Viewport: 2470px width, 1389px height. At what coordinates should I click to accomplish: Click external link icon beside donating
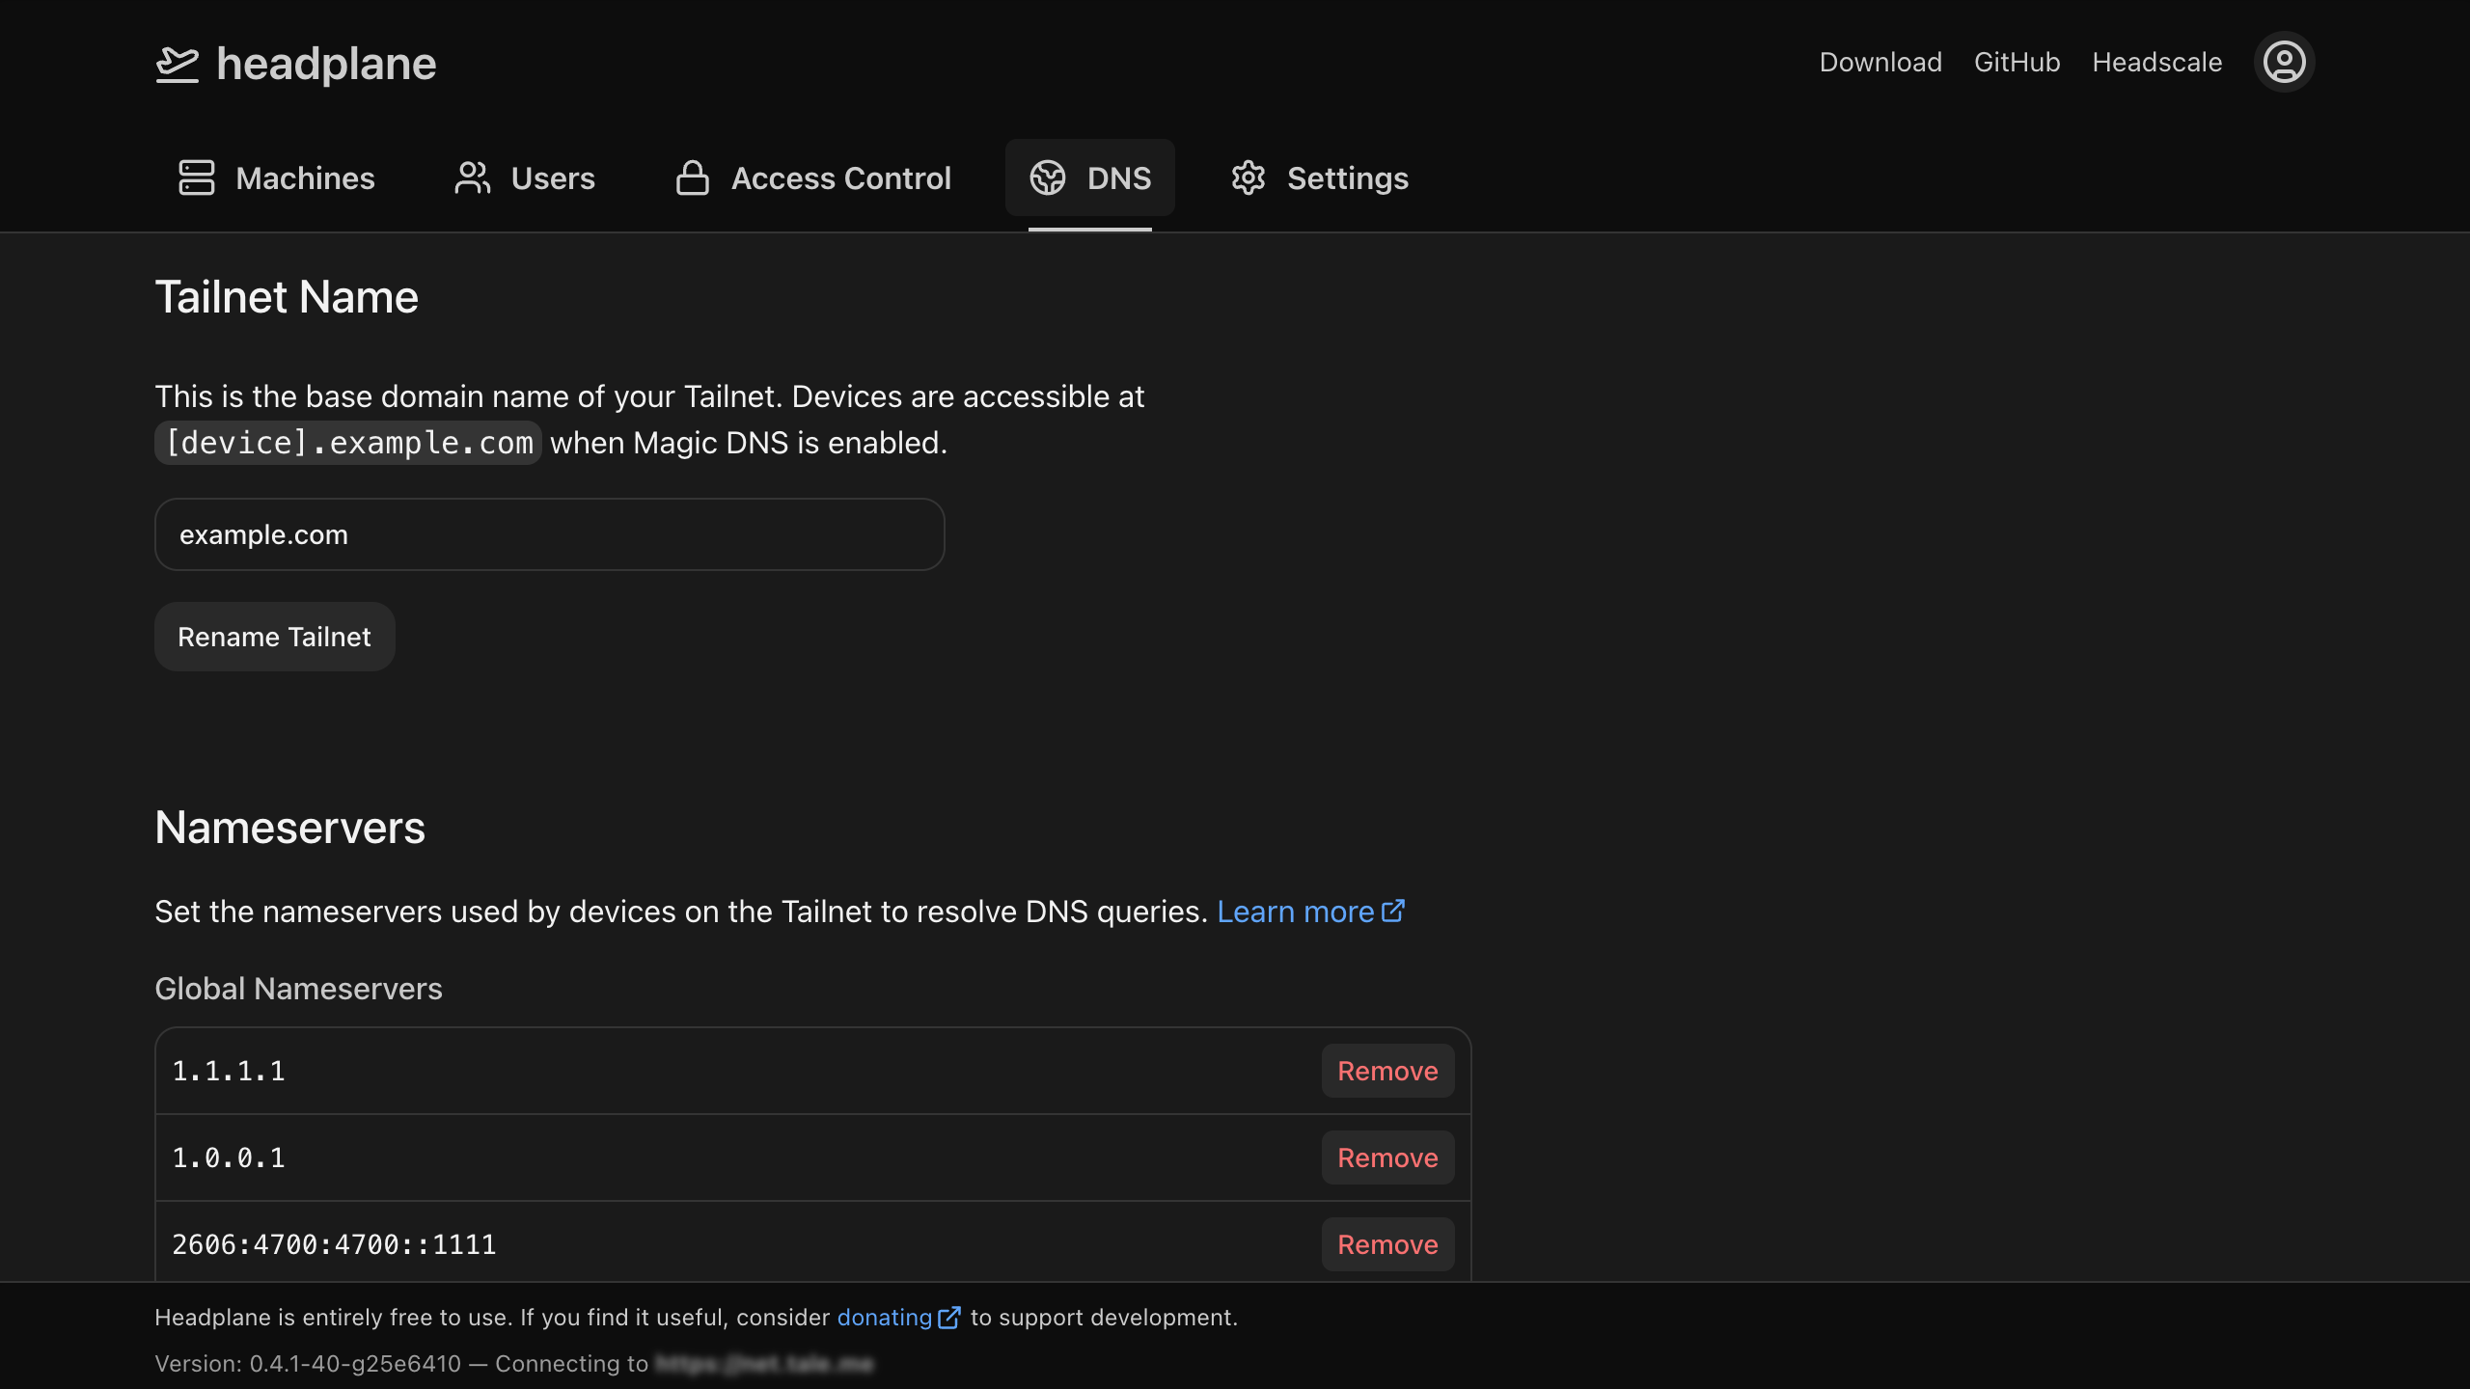[949, 1318]
